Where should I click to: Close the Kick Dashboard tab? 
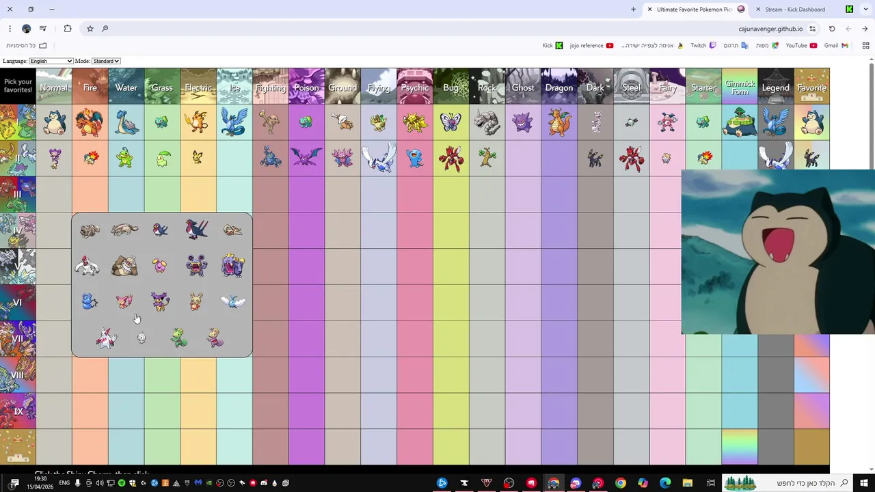click(757, 10)
